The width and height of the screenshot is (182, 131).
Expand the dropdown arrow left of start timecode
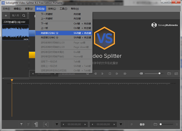57,124
